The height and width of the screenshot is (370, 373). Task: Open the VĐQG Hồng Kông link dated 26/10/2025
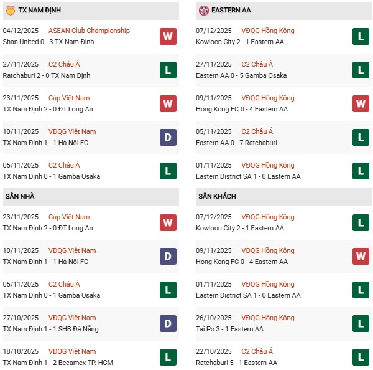pos(269,318)
